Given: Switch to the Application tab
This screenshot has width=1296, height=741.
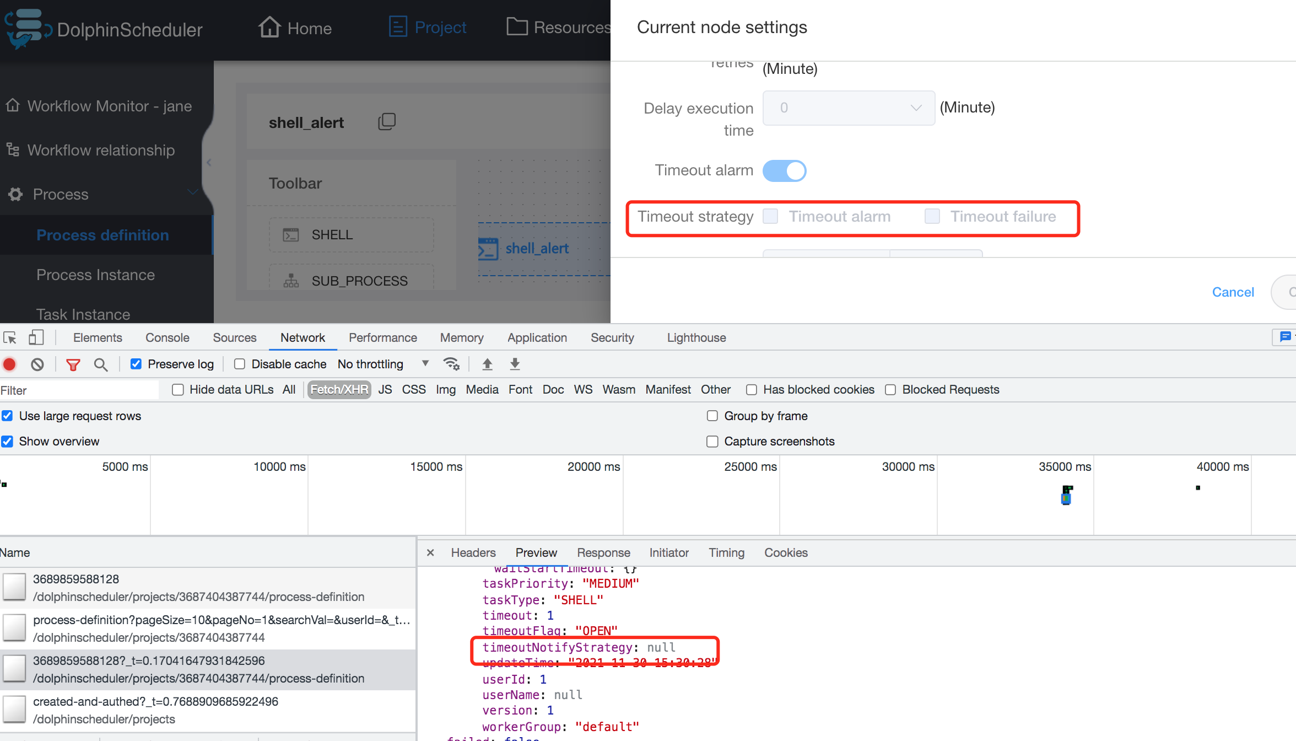Looking at the screenshot, I should coord(537,337).
